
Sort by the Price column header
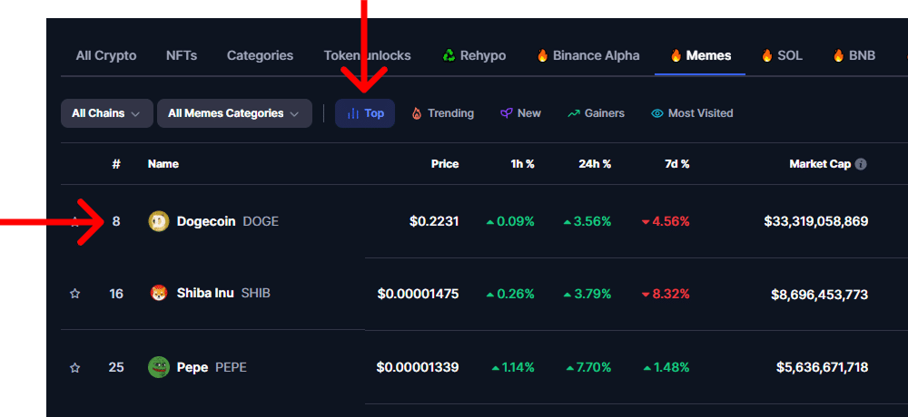445,164
